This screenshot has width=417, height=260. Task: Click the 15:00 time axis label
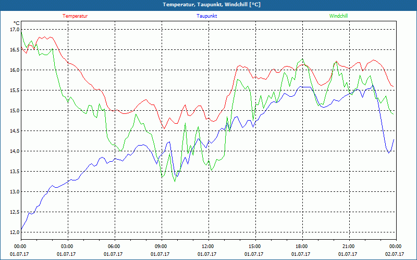pos(254,246)
